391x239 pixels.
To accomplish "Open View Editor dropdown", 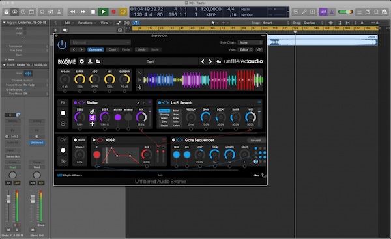I will tap(246, 49).
